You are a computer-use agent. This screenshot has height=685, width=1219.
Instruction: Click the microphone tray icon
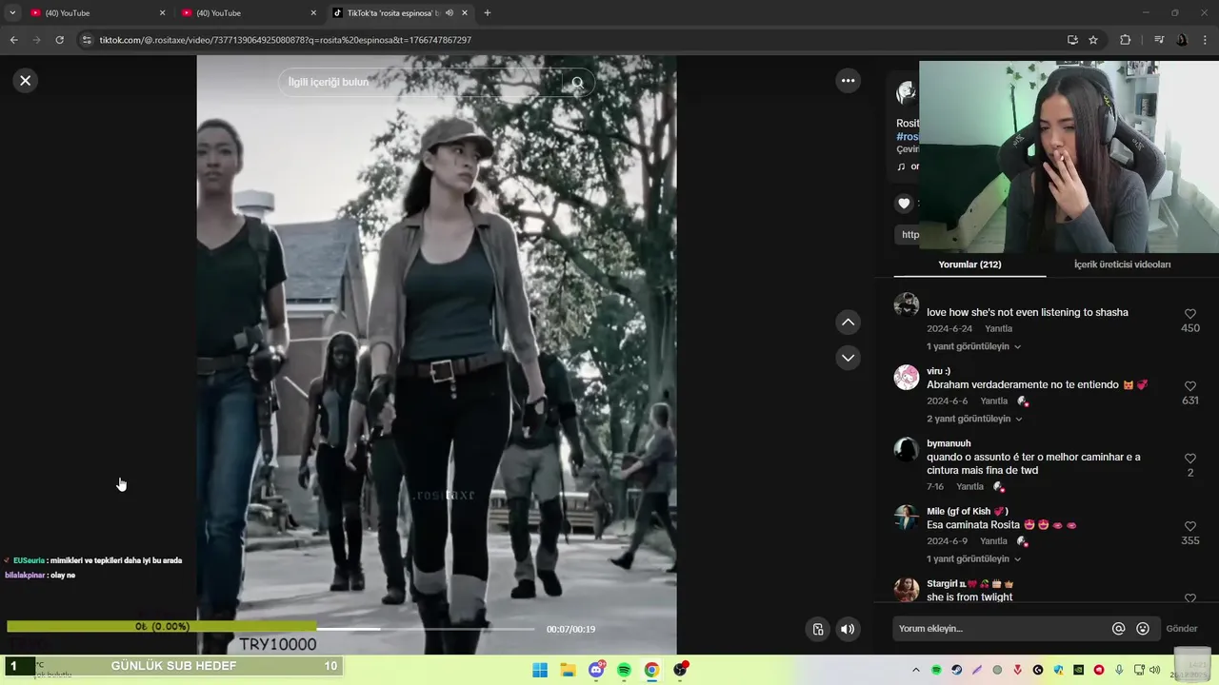(1119, 670)
